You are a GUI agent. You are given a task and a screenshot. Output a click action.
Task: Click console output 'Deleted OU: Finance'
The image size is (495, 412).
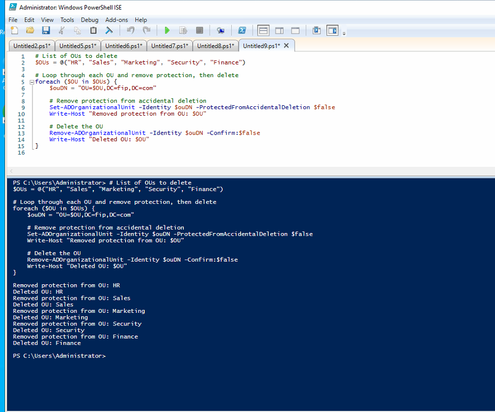(x=47, y=343)
